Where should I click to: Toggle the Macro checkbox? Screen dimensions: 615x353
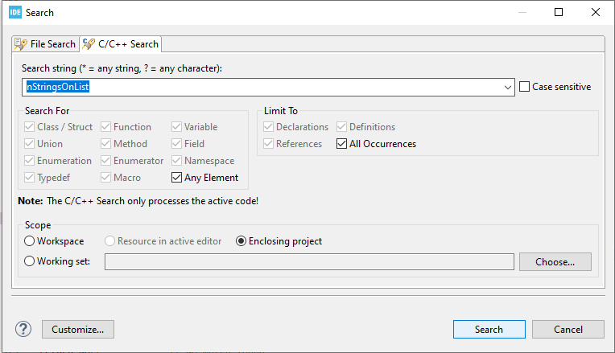105,178
